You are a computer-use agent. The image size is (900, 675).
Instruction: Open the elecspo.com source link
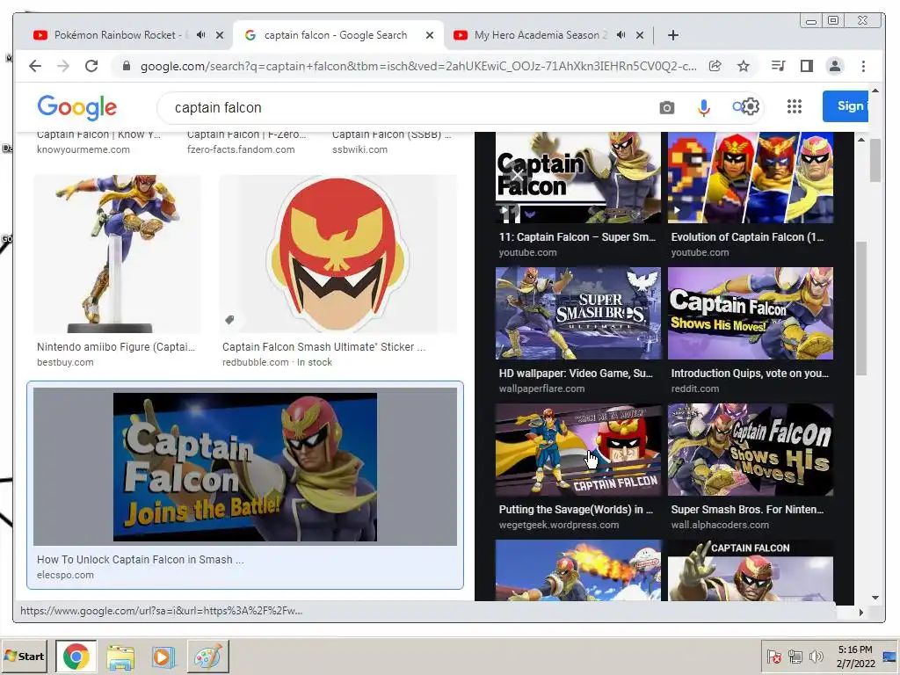point(65,575)
